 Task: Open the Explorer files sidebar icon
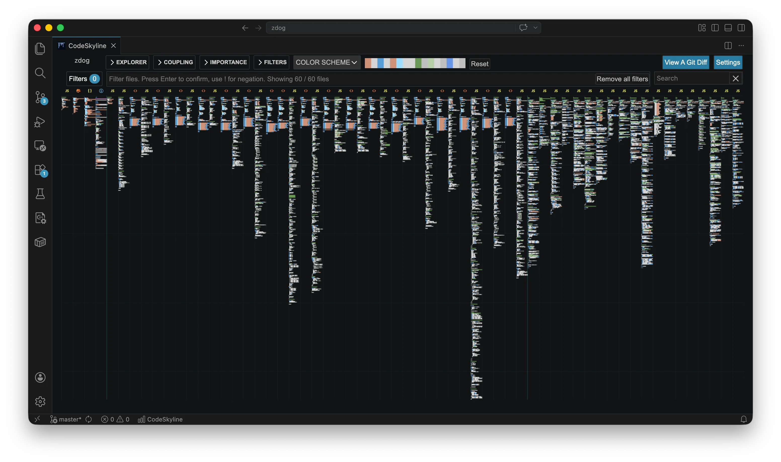click(x=40, y=49)
